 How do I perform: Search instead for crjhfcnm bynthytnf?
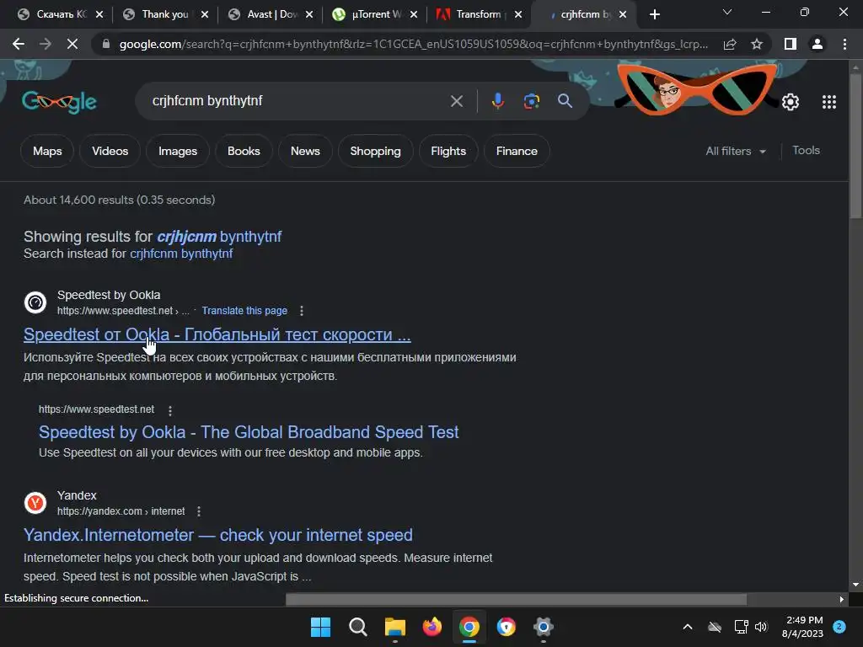[x=181, y=254]
